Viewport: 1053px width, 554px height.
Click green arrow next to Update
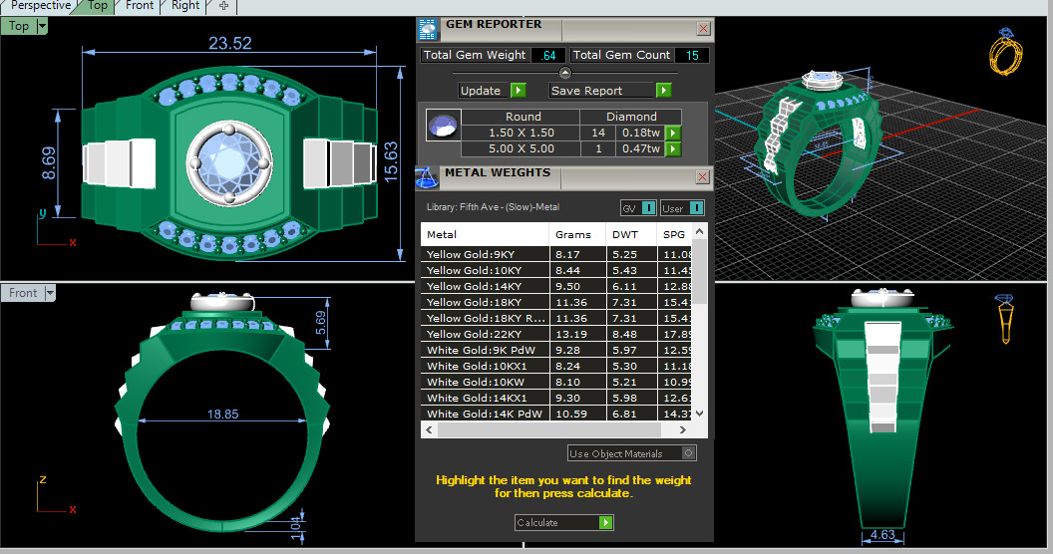518,90
